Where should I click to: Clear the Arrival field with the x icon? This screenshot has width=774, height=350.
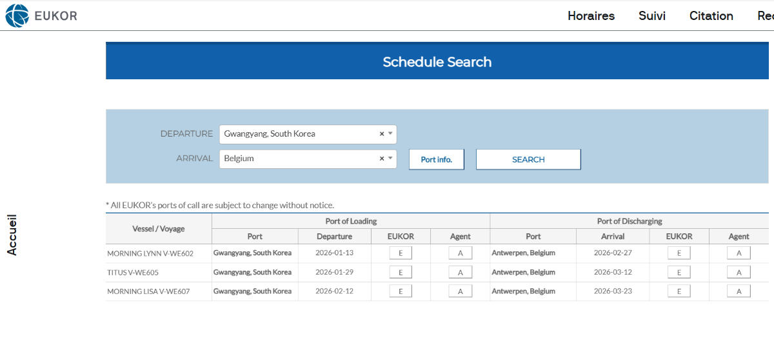(x=381, y=159)
